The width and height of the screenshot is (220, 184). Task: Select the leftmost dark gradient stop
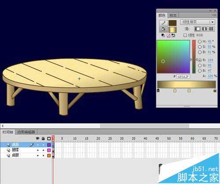click(158, 90)
